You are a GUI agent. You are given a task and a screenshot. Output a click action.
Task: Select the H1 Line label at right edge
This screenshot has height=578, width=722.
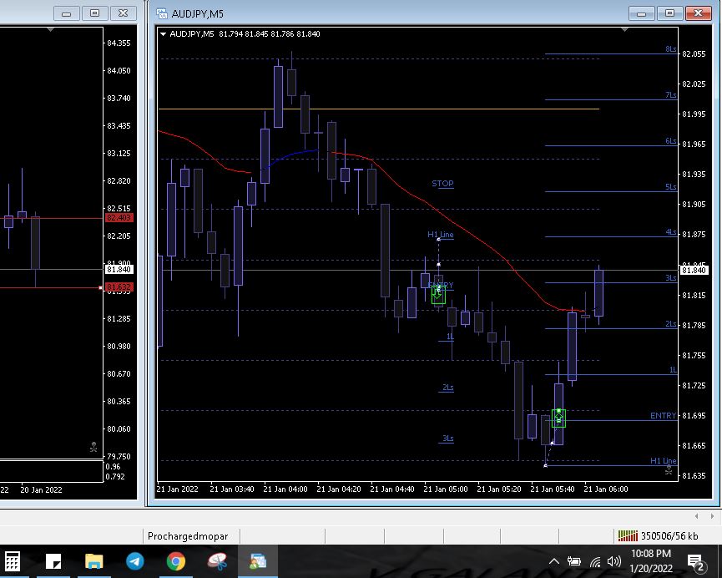(x=663, y=461)
